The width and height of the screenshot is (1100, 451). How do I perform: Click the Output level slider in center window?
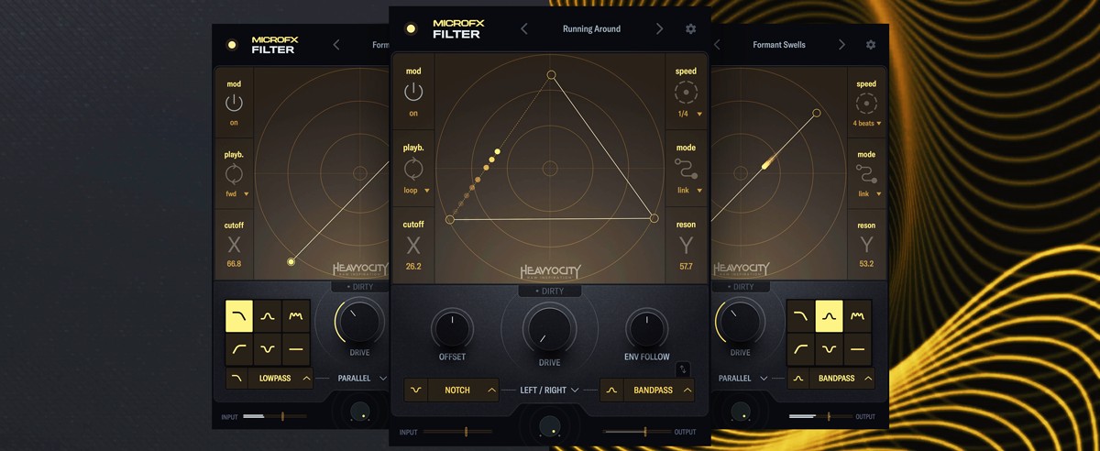point(637,431)
